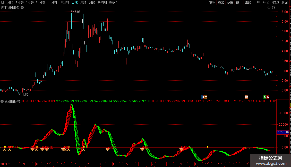This screenshot has height=167, width=291.
Task: Toggle the side panel icon left of 分时
Action: [x=3, y=2]
